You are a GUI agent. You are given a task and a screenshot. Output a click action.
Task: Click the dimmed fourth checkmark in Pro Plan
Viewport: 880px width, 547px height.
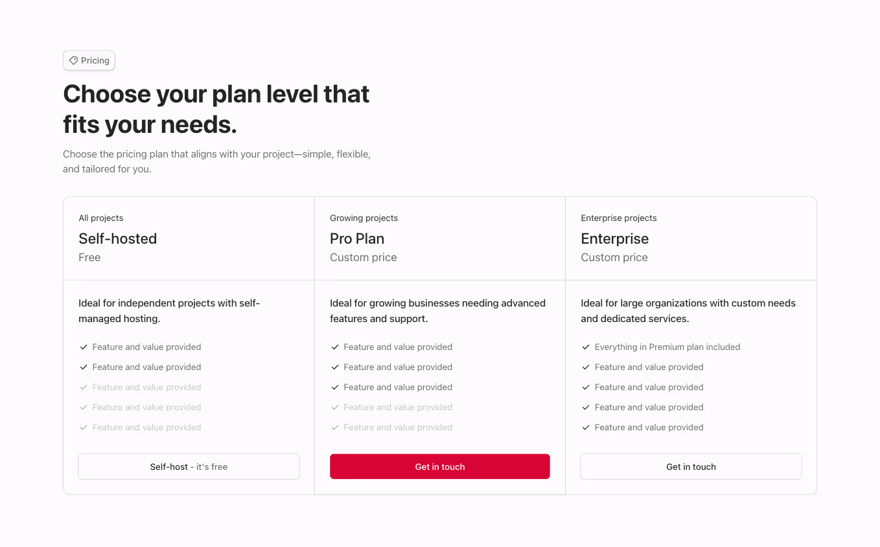(x=334, y=407)
